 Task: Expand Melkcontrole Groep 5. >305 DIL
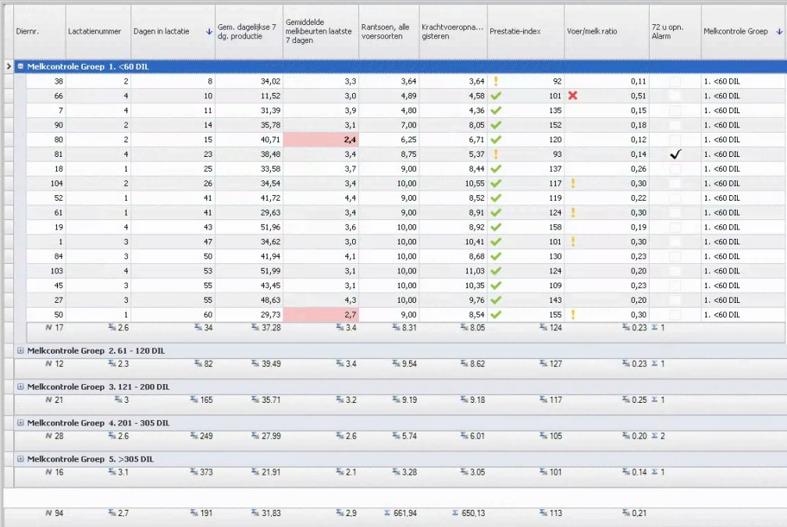(x=20, y=459)
